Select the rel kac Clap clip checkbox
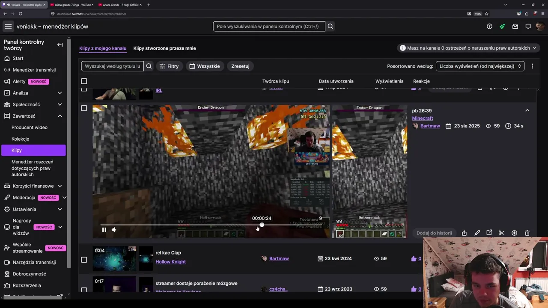The width and height of the screenshot is (548, 308). point(84,260)
